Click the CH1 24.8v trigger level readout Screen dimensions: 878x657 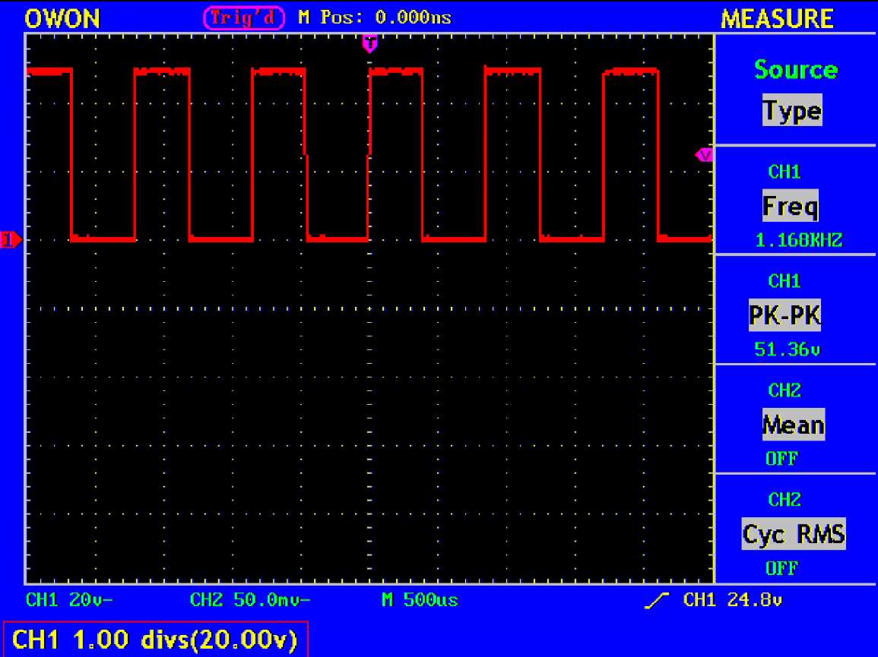[732, 600]
